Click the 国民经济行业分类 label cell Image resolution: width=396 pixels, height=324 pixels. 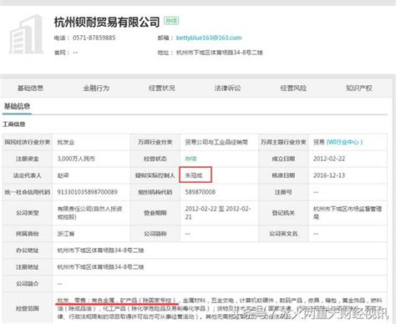(x=28, y=142)
